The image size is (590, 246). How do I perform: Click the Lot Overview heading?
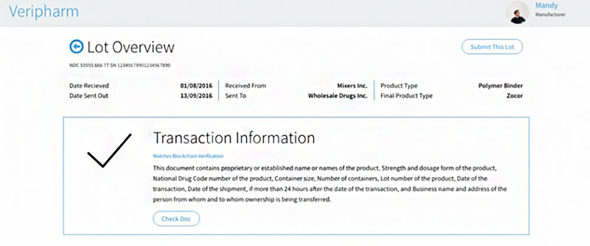coord(131,47)
